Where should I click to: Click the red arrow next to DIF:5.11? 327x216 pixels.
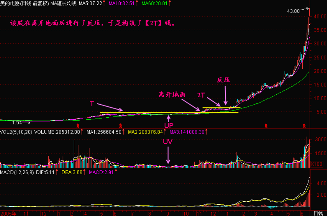pyautogui.click(x=57, y=172)
